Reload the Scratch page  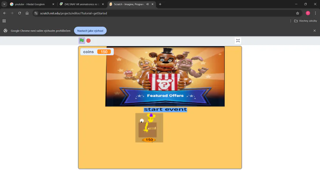20,13
